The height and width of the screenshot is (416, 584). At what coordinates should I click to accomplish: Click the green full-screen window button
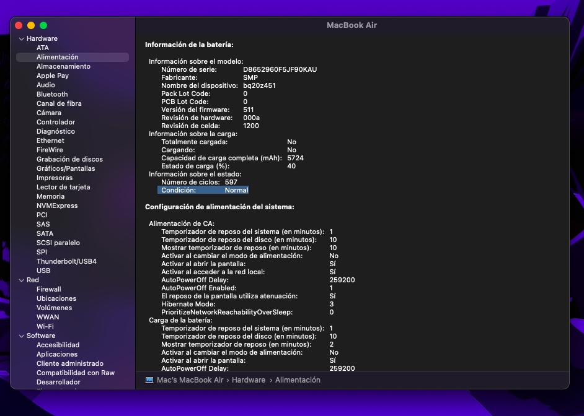pyautogui.click(x=43, y=25)
